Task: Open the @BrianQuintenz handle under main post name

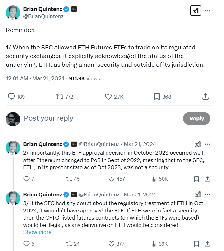Action: point(43,16)
